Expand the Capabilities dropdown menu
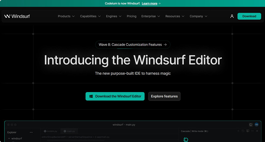This screenshot has height=142, width=265. click(x=90, y=16)
